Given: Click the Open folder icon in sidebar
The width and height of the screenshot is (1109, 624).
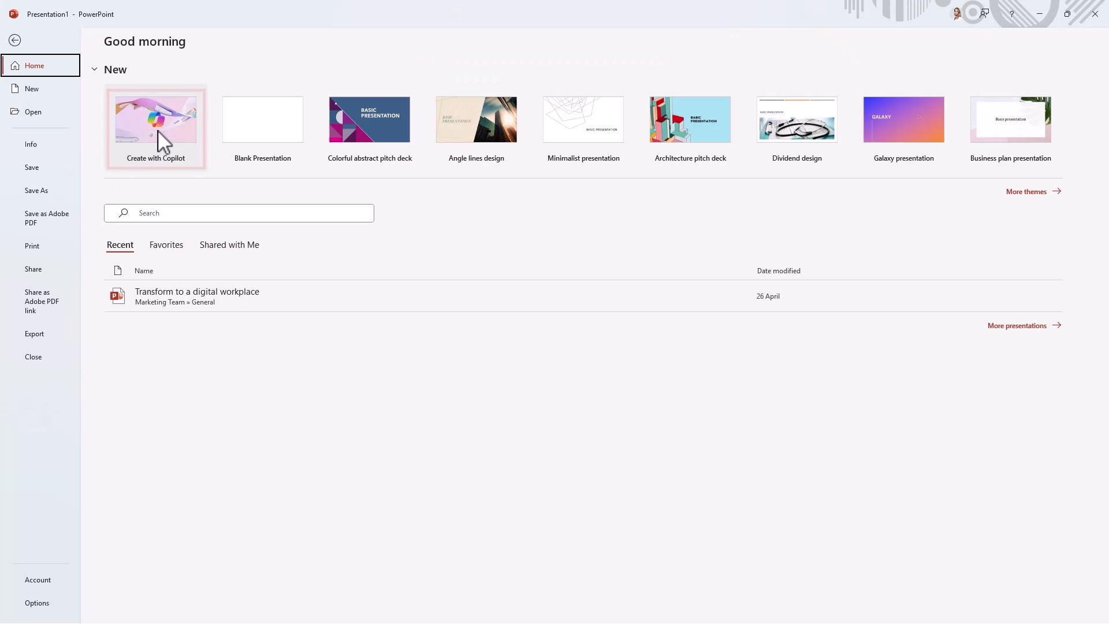Looking at the screenshot, I should coord(15,112).
